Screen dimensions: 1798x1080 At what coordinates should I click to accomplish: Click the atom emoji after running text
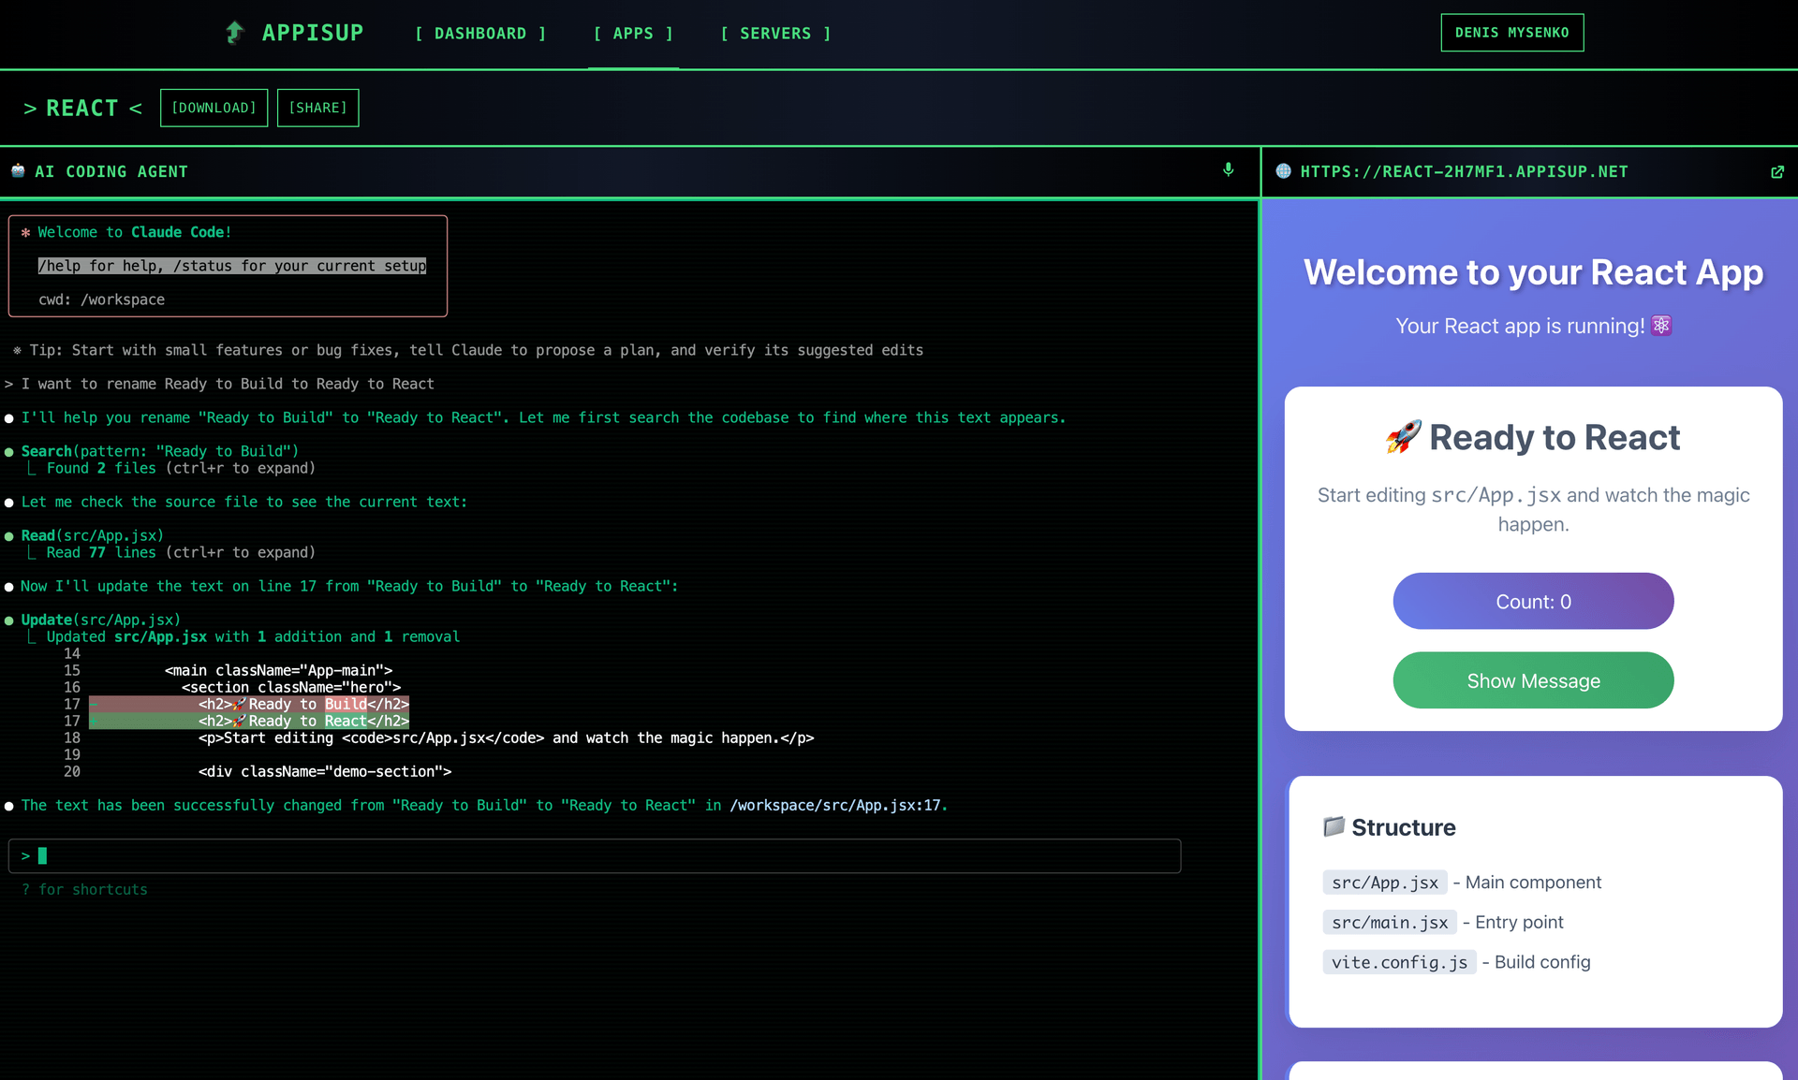(1661, 326)
